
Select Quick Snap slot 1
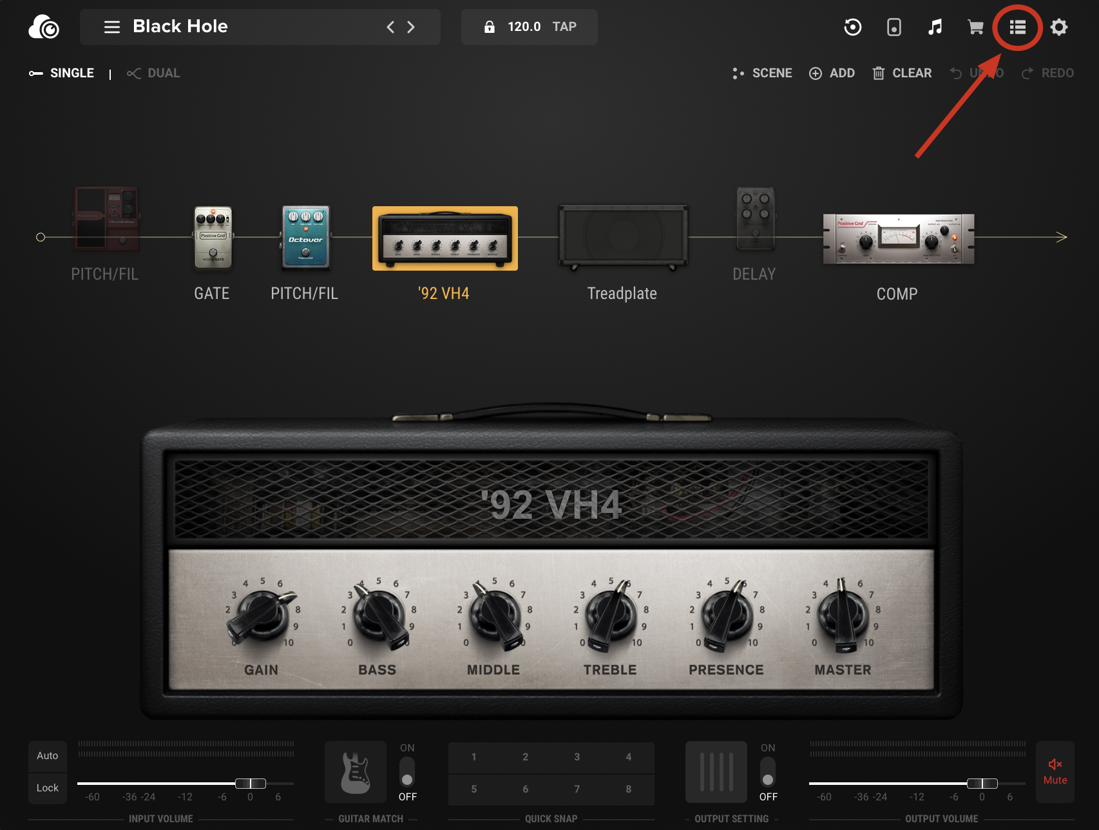(x=474, y=757)
